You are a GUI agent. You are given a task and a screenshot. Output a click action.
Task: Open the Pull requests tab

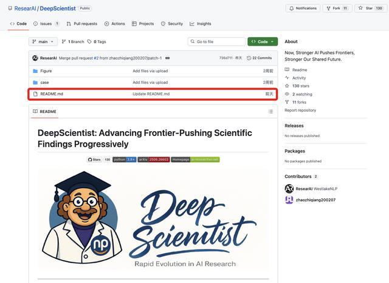pos(81,24)
